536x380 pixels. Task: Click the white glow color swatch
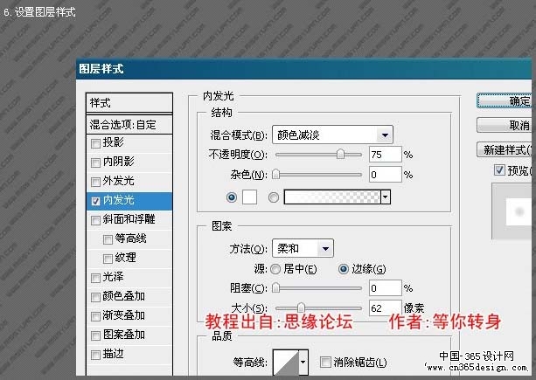(x=249, y=197)
